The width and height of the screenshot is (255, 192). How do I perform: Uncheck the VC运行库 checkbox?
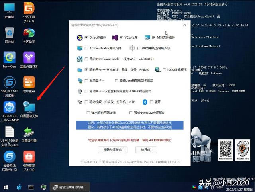(121, 37)
